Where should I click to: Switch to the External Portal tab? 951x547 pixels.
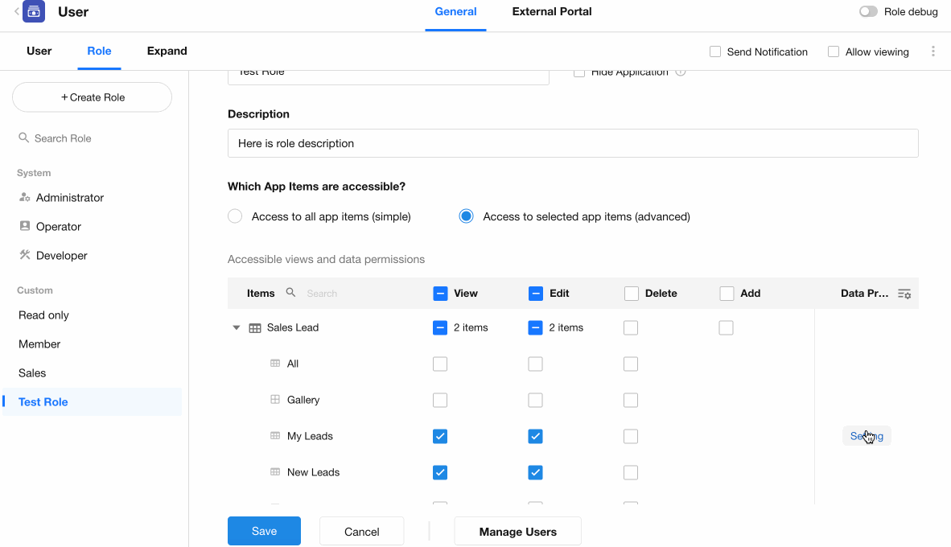coord(552,12)
